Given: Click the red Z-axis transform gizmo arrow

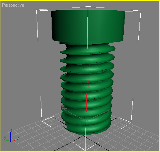Looking at the screenshot, I should coord(87,101).
